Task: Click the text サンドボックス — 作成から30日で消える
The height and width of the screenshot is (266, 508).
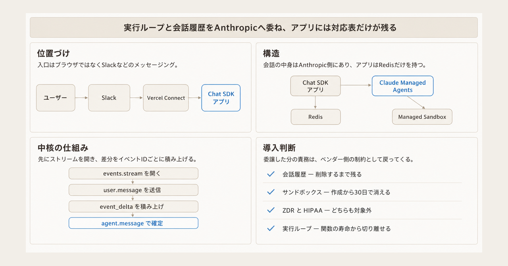Action: pyautogui.click(x=336, y=192)
